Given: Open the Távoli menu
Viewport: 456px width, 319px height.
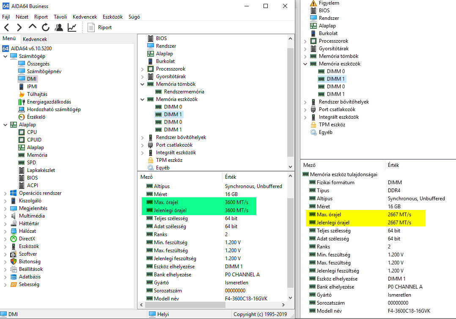Looking at the screenshot, I should tap(60, 17).
